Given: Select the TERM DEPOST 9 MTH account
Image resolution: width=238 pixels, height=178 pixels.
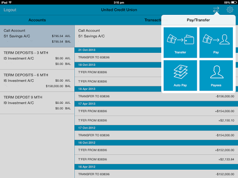Looking at the screenshot, I should tap(37, 103).
